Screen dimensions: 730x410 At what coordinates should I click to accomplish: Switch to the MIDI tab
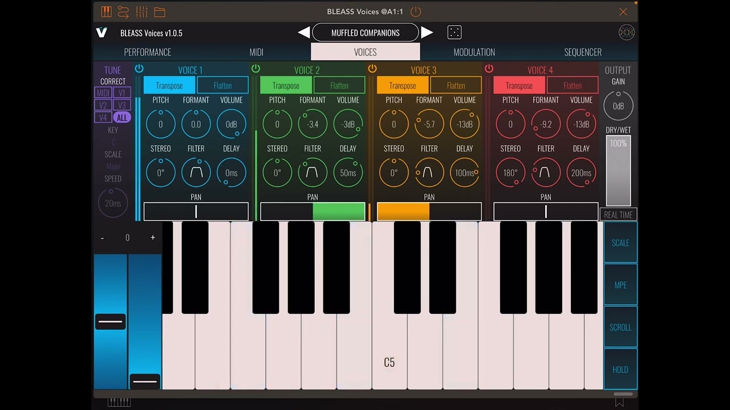[257, 52]
